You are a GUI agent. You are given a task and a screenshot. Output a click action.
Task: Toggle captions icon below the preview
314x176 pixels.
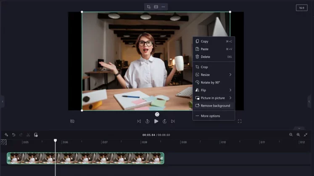point(72,122)
